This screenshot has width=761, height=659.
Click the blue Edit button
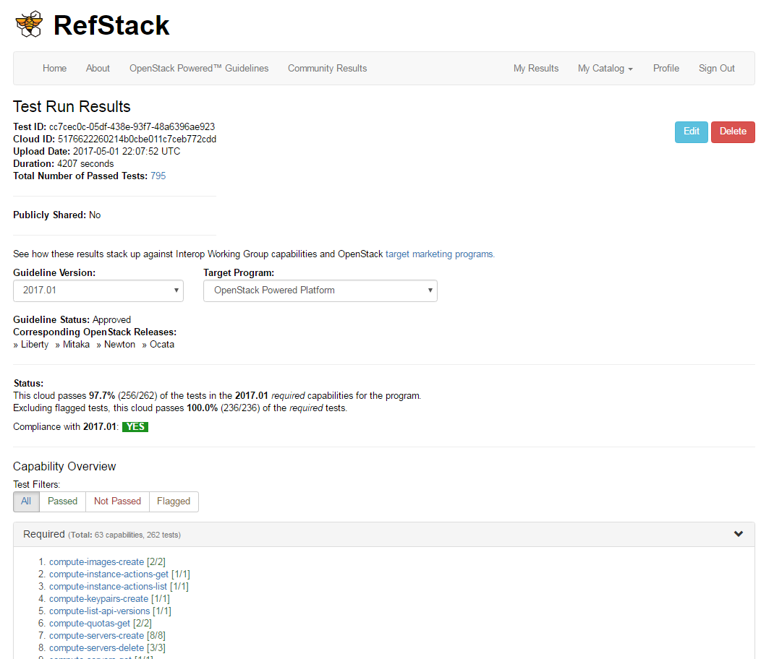click(691, 132)
